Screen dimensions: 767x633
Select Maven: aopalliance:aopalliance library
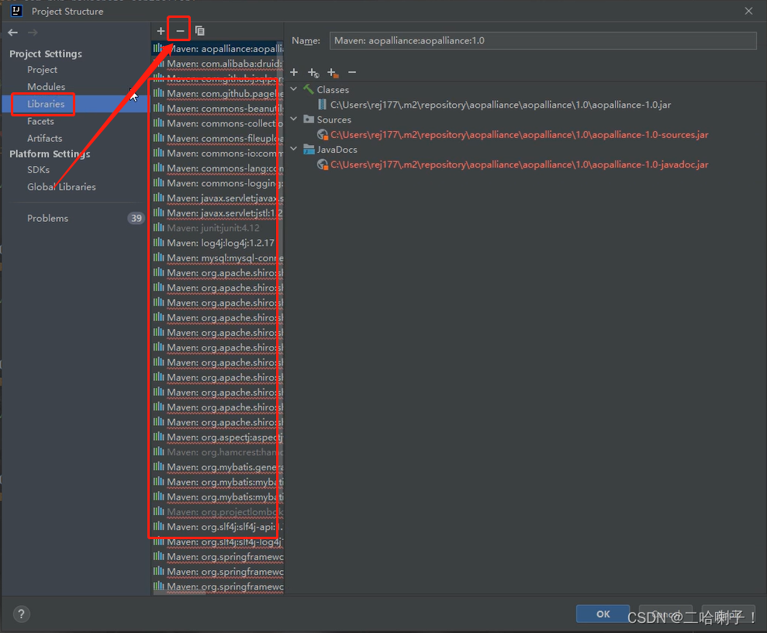point(218,48)
